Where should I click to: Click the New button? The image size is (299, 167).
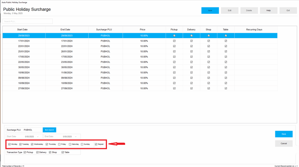tap(210, 10)
